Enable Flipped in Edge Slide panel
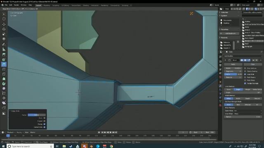The height and width of the screenshot is (148, 264). [x=45, y=121]
